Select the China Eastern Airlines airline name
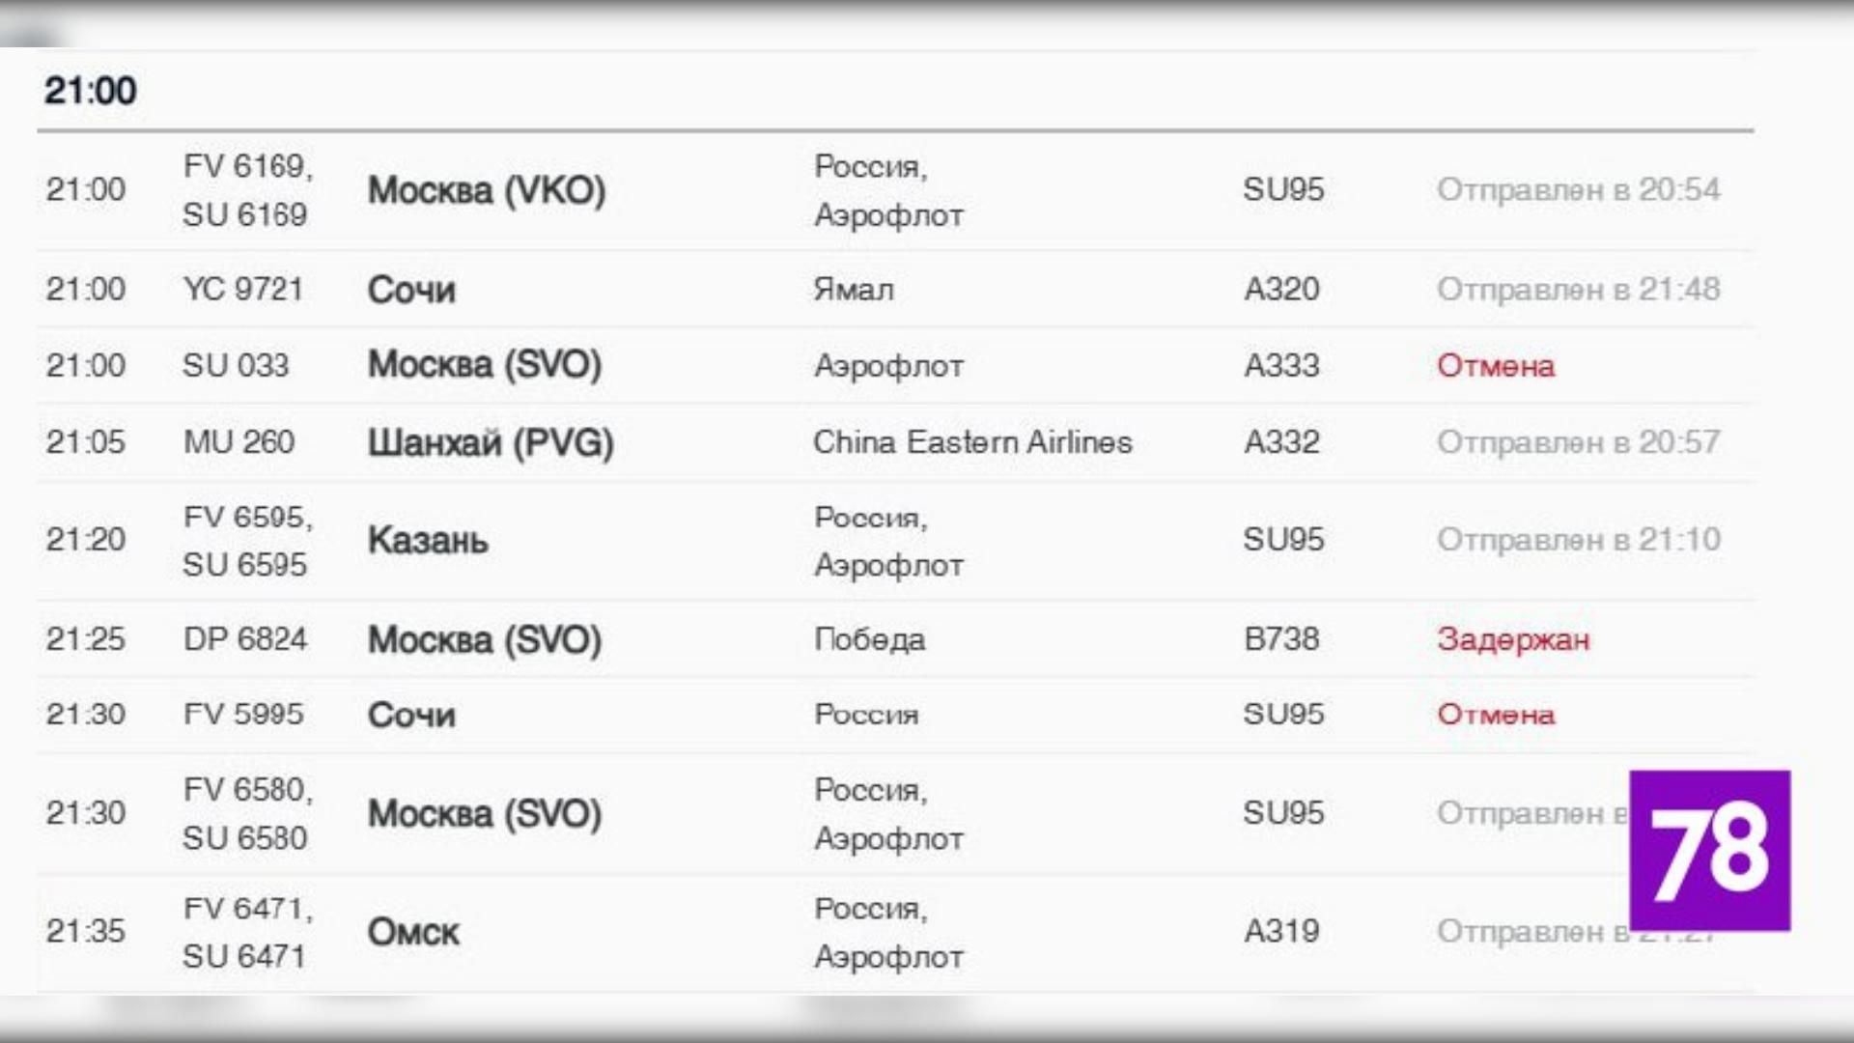This screenshot has height=1043, width=1854. tap(972, 442)
